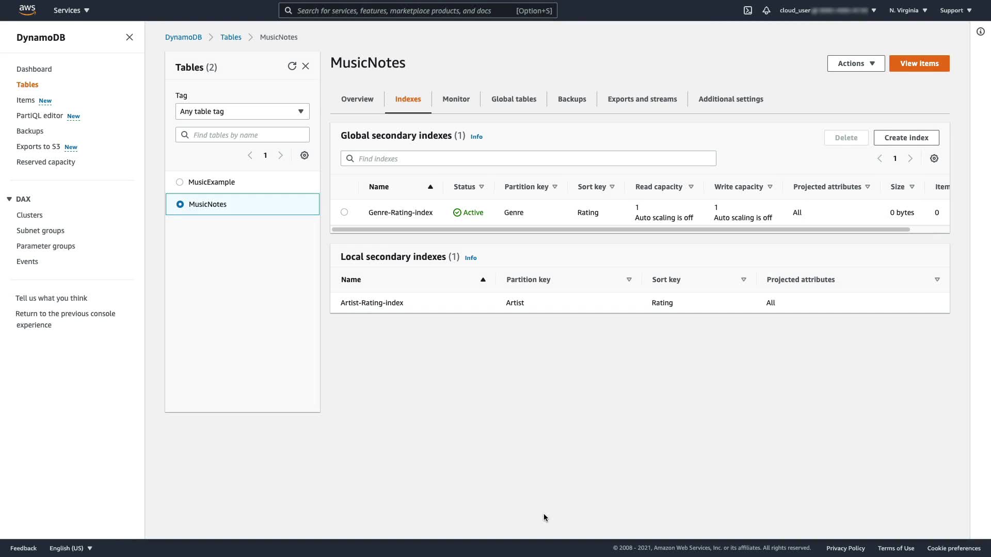Open the info panel icon at top right

coord(980,31)
